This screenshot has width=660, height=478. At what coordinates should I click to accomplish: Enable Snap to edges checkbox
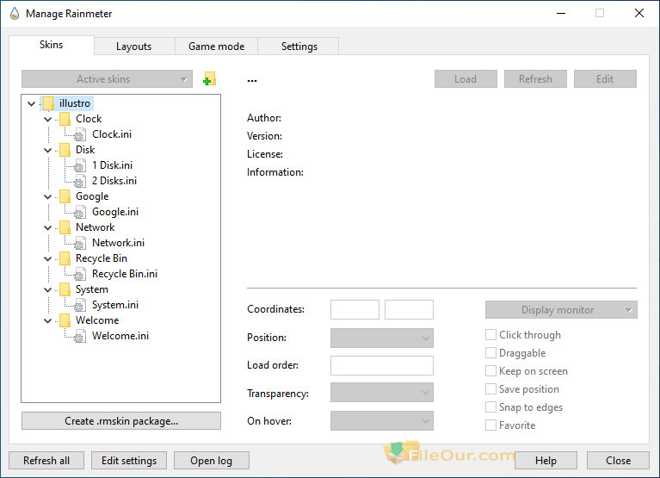490,407
